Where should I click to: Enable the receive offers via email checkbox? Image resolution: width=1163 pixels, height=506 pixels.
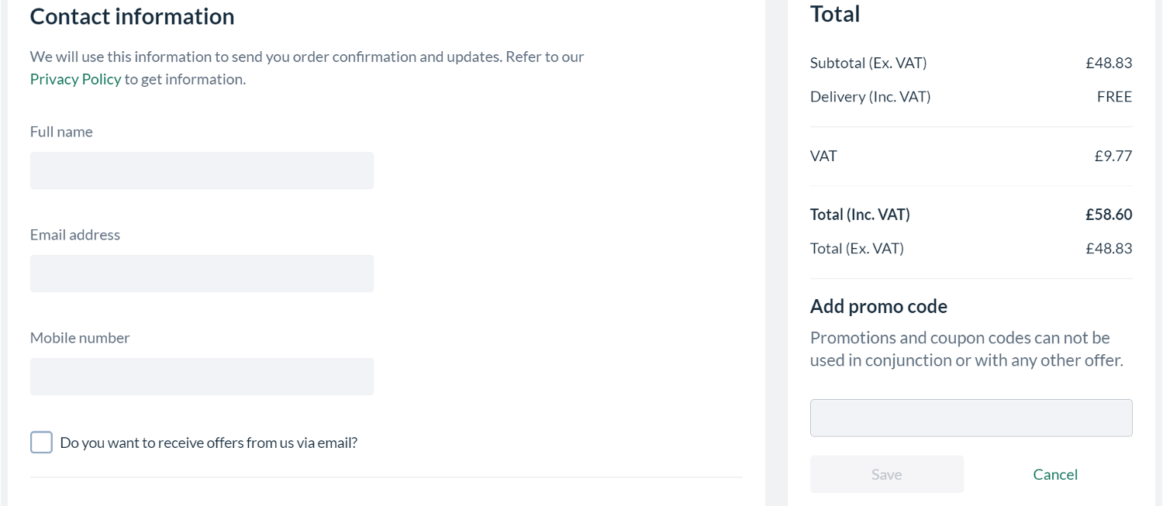41,442
